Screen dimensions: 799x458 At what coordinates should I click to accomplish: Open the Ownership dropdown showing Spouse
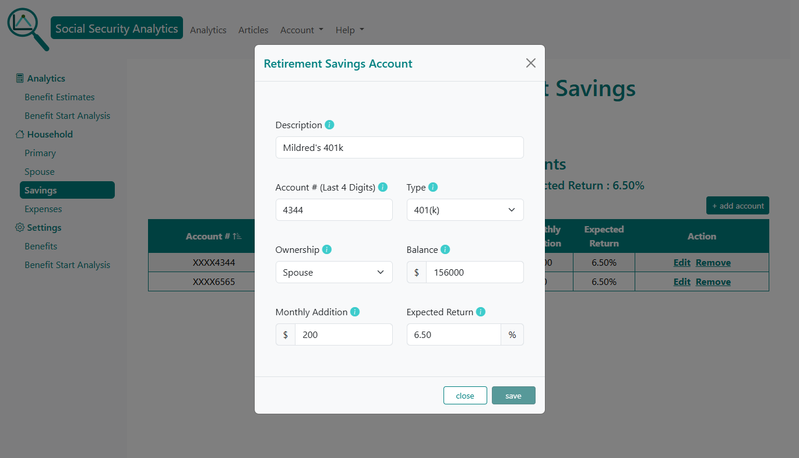[x=333, y=272]
